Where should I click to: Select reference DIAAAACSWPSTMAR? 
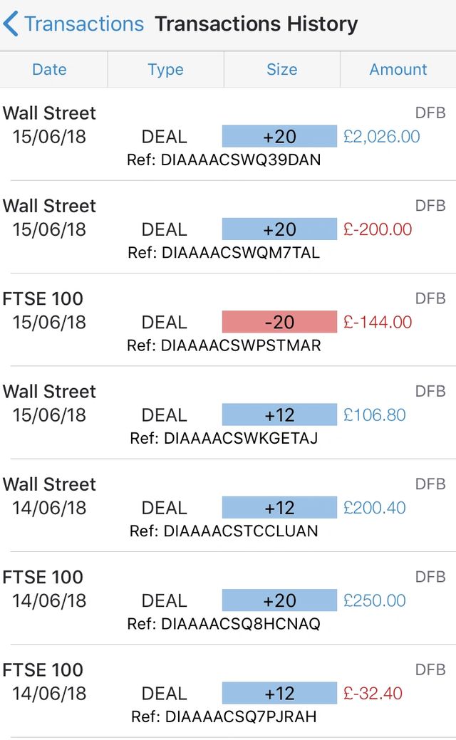click(x=224, y=345)
